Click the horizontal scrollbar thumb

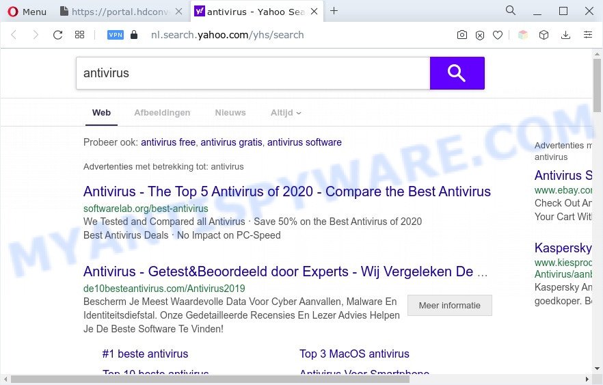(x=210, y=380)
